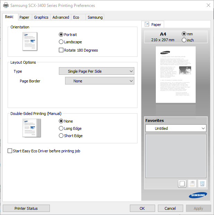Click the orientation preview page thumbnail
The height and width of the screenshot is (215, 214).
(x=30, y=42)
